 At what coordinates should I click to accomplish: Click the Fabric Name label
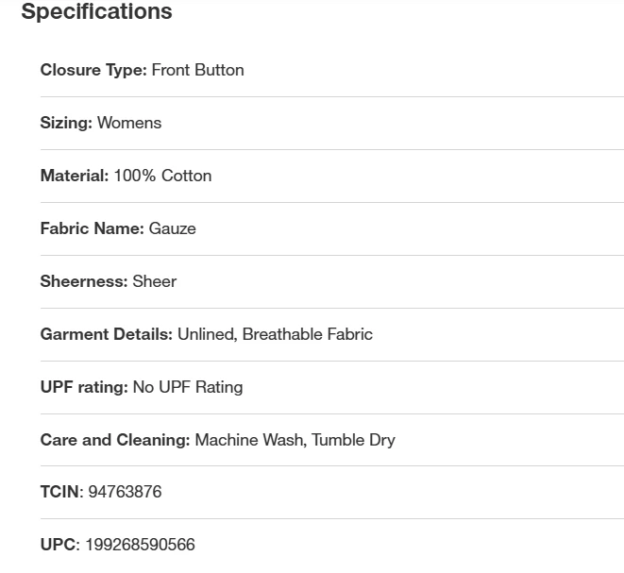pyautogui.click(x=92, y=228)
